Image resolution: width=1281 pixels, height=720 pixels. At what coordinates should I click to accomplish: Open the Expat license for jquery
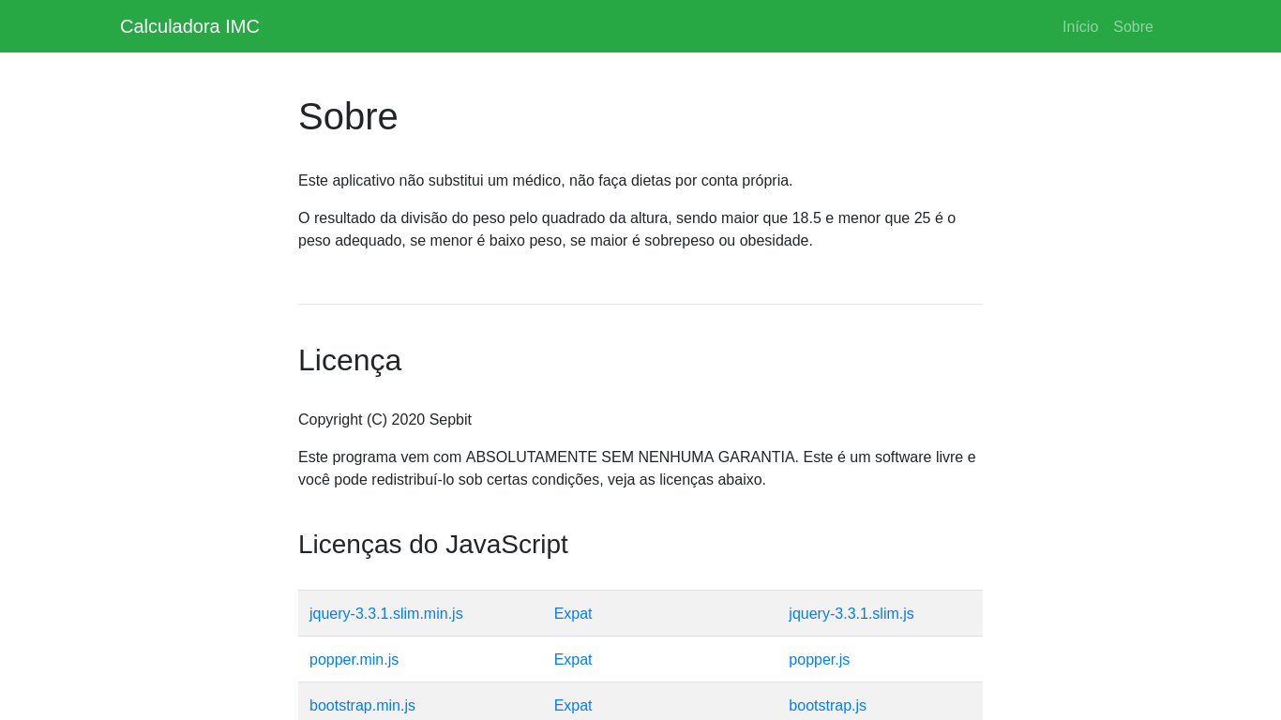573,613
